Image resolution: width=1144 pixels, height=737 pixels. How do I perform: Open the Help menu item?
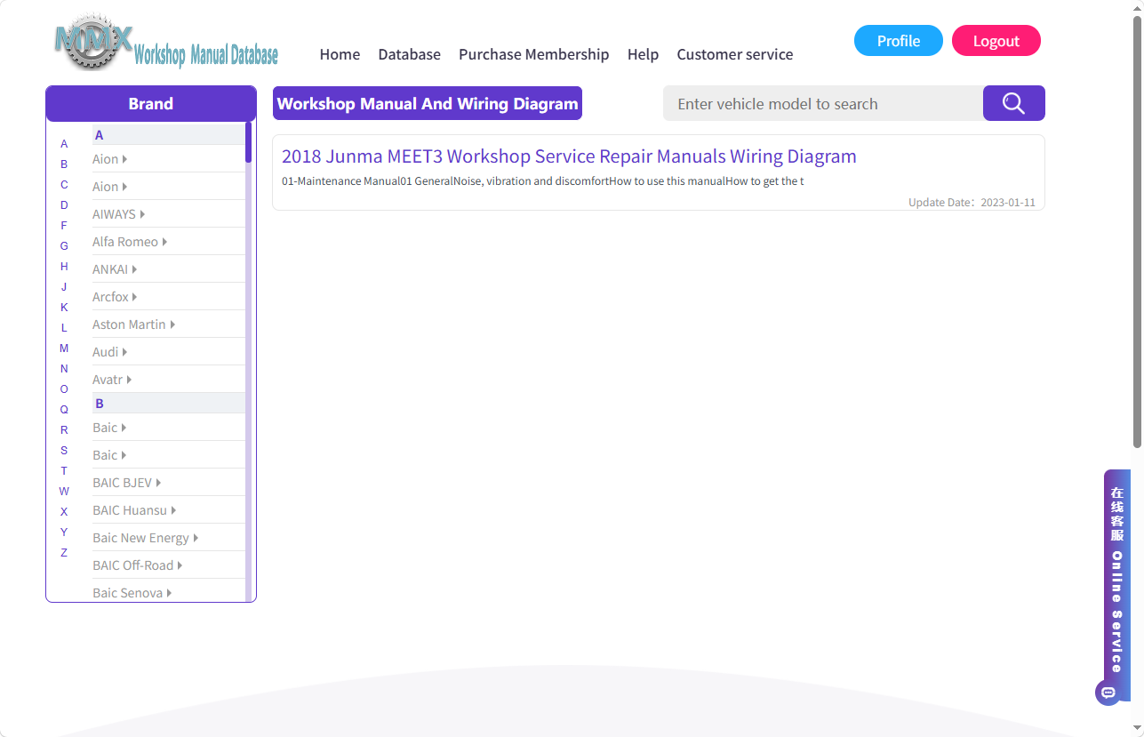pos(643,54)
